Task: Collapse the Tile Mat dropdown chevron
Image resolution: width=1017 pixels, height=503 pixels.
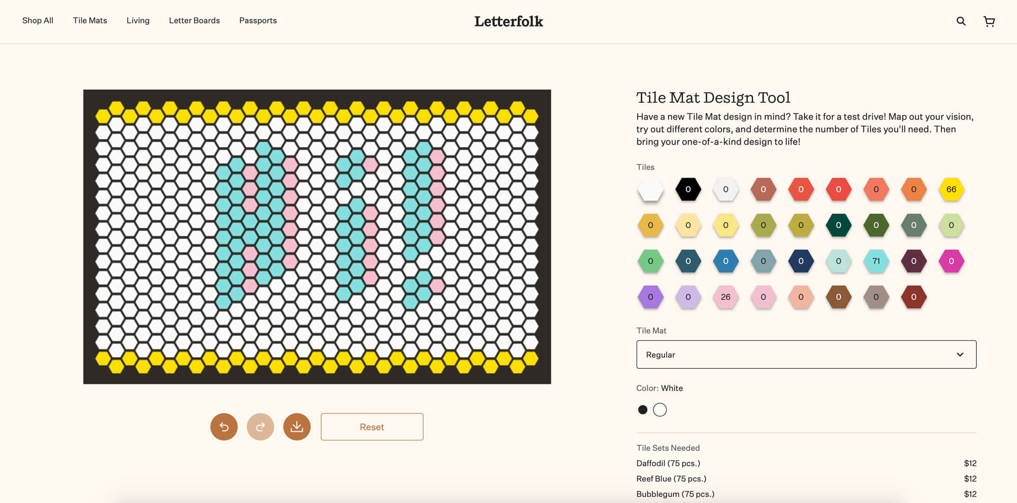Action: tap(960, 354)
